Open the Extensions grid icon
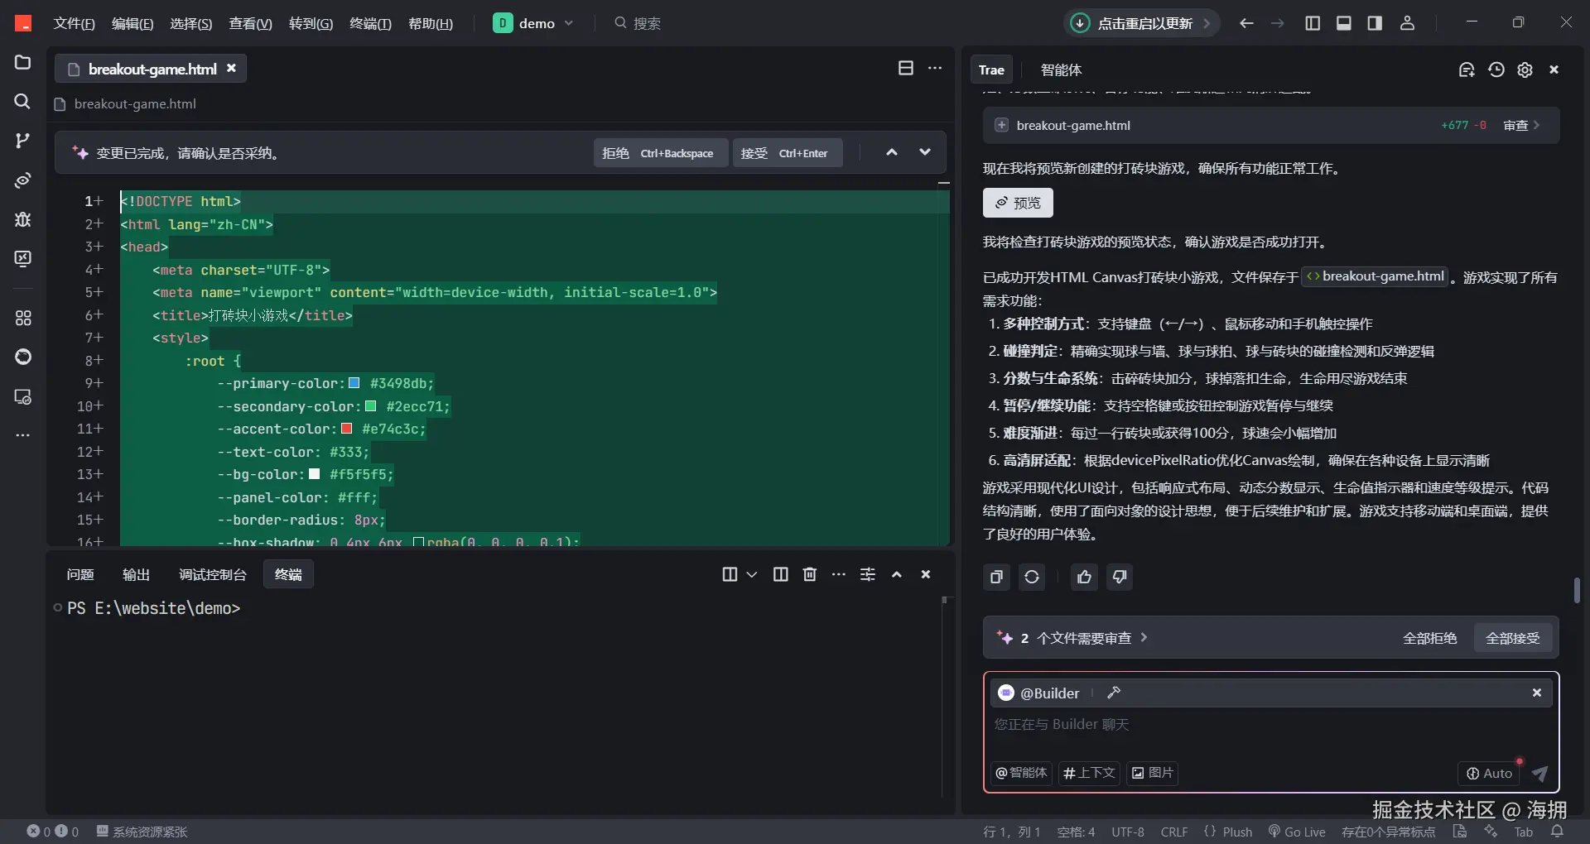 point(22,318)
